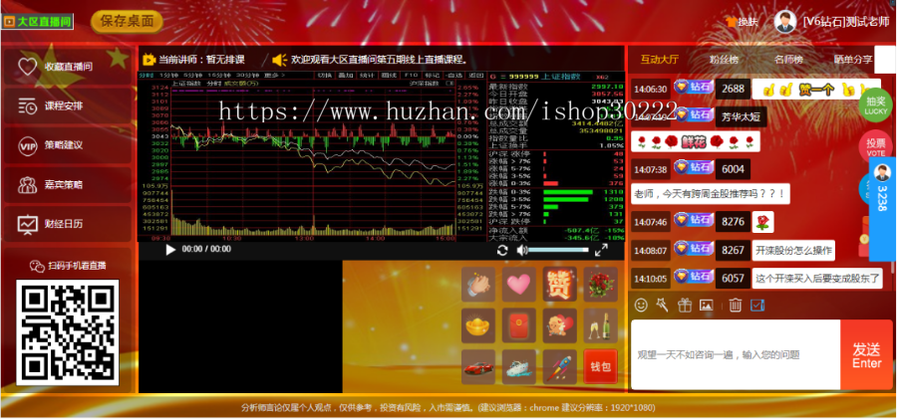This screenshot has width=897, height=419.
Task: Toggle the blue checkbox in chat toolbar
Action: click(x=756, y=305)
